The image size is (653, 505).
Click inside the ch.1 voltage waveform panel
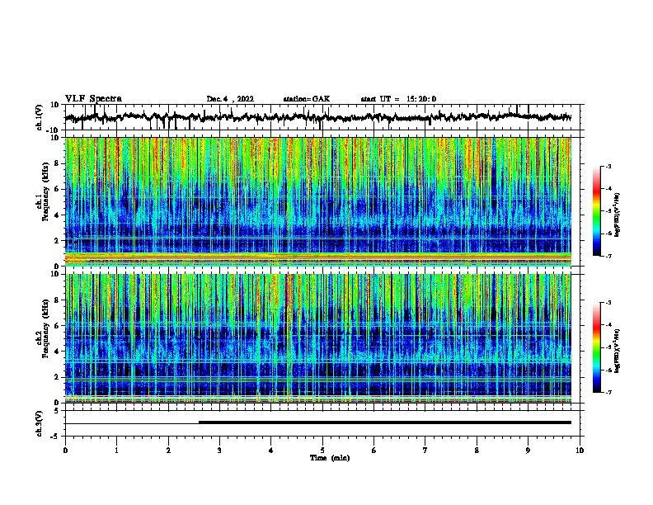[322, 117]
